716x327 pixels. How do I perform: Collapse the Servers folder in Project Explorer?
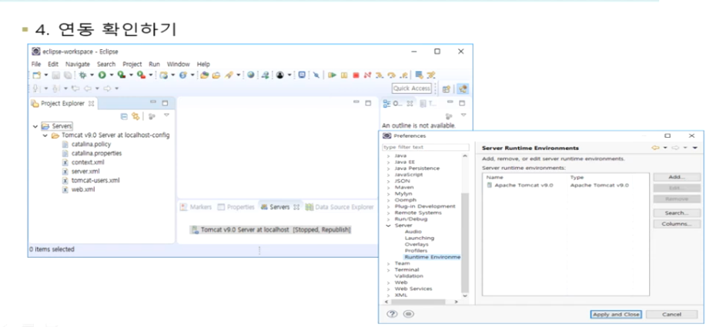coord(35,126)
